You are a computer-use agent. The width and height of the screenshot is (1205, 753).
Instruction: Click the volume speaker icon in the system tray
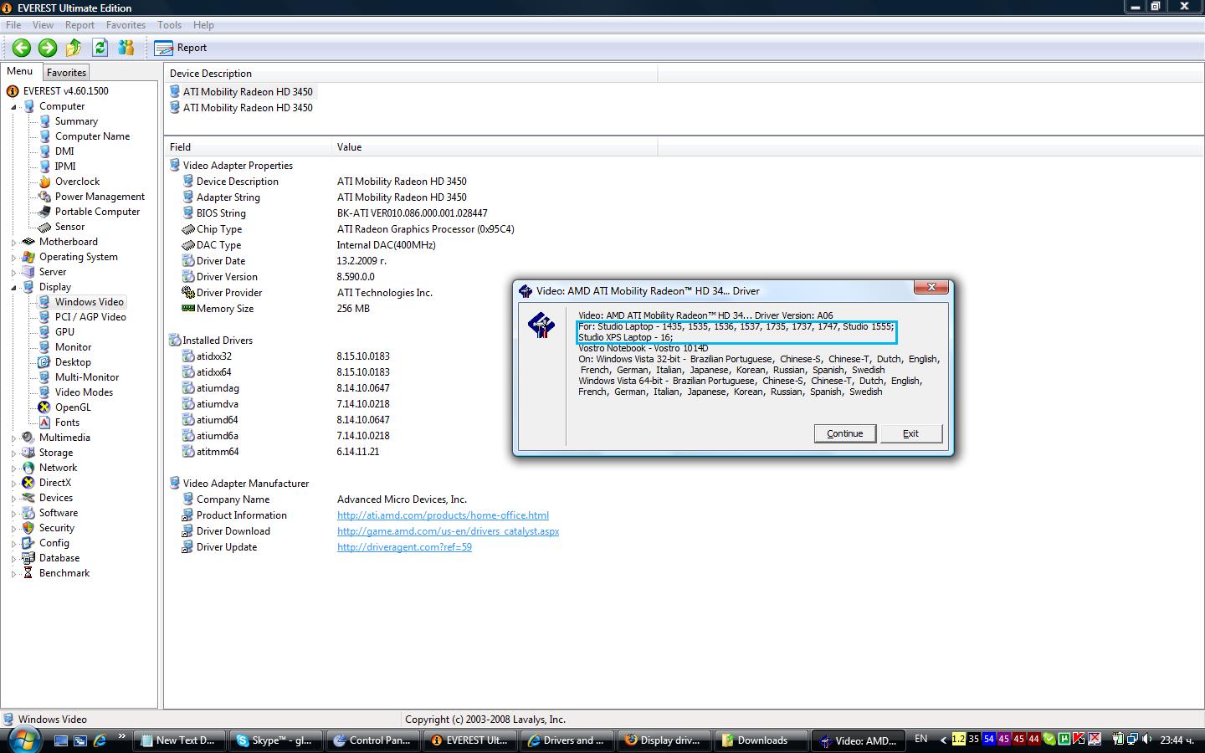(1148, 740)
